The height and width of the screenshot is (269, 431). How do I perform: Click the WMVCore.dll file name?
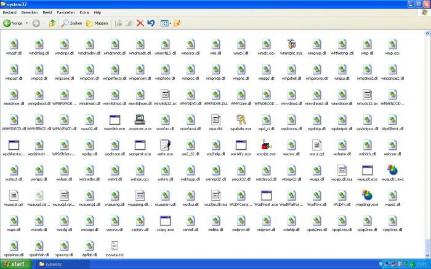pyautogui.click(x=241, y=104)
